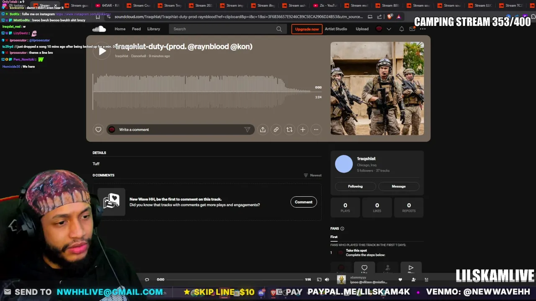Open the Upload page
This screenshot has height=301, width=536.
point(362,29)
